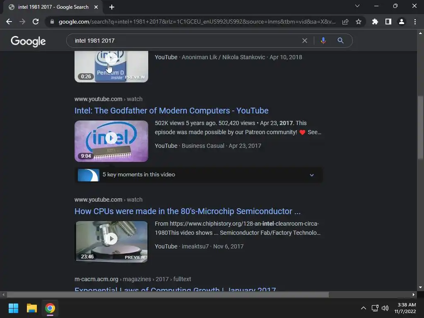Click the horizontal scrollbar thumb
The image size is (424, 318).
click(168, 294)
